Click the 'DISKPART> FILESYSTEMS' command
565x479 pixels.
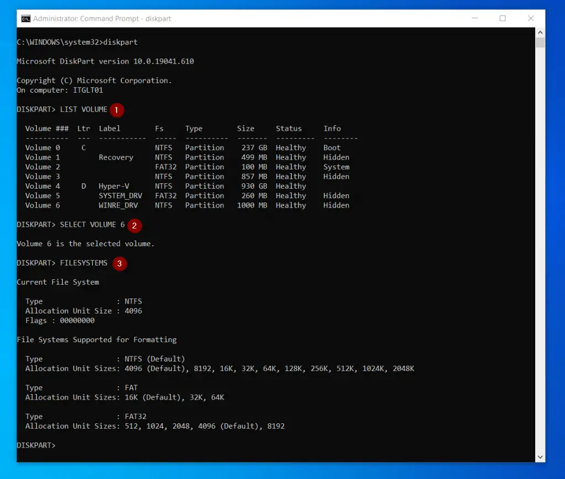click(x=62, y=263)
